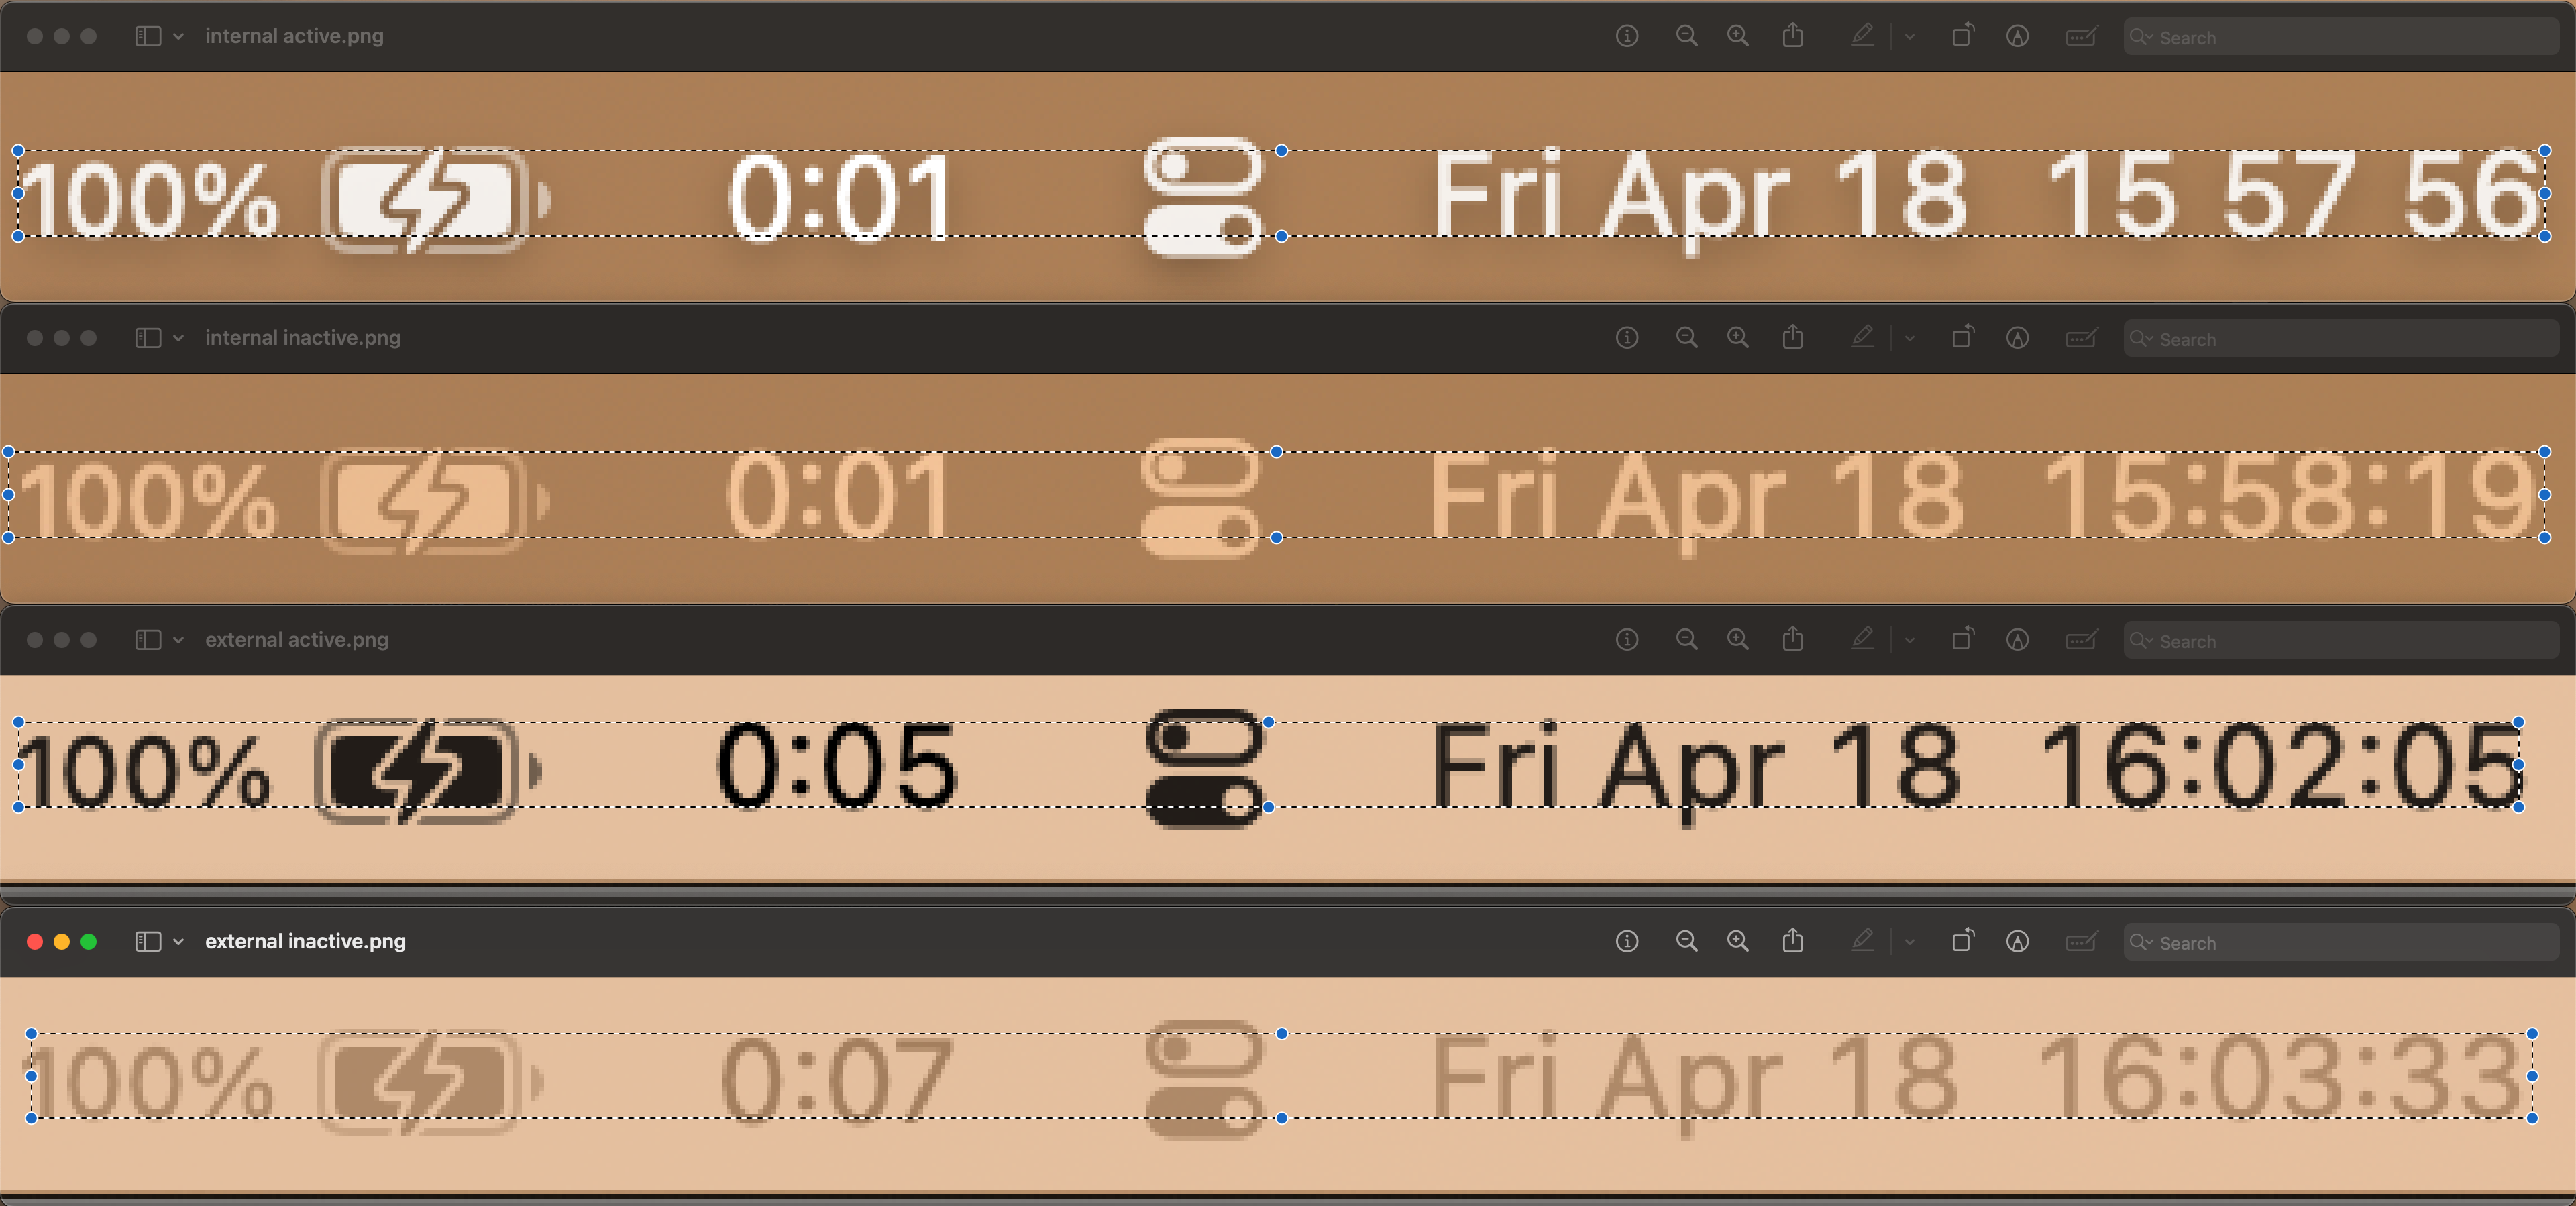Zoom in on the internal active.png image
This screenshot has width=2576, height=1206.
1738,36
